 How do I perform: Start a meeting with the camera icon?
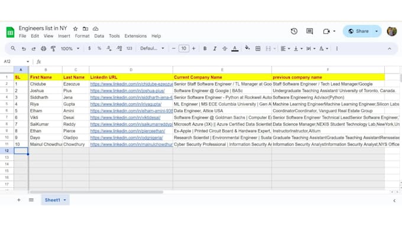[x=326, y=31]
